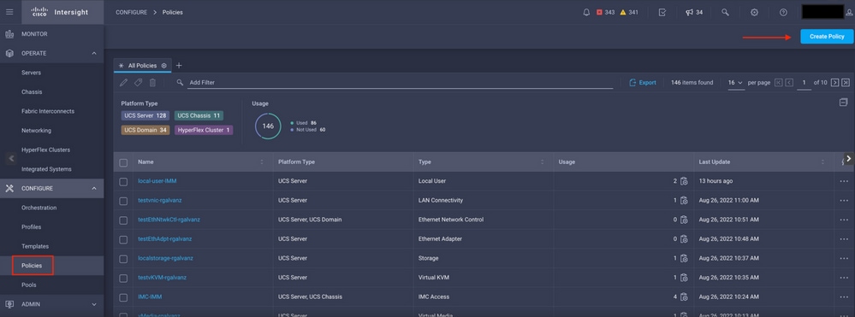Image resolution: width=855 pixels, height=317 pixels.
Task: Collapse the summary widgets panel icon
Action: [844, 103]
